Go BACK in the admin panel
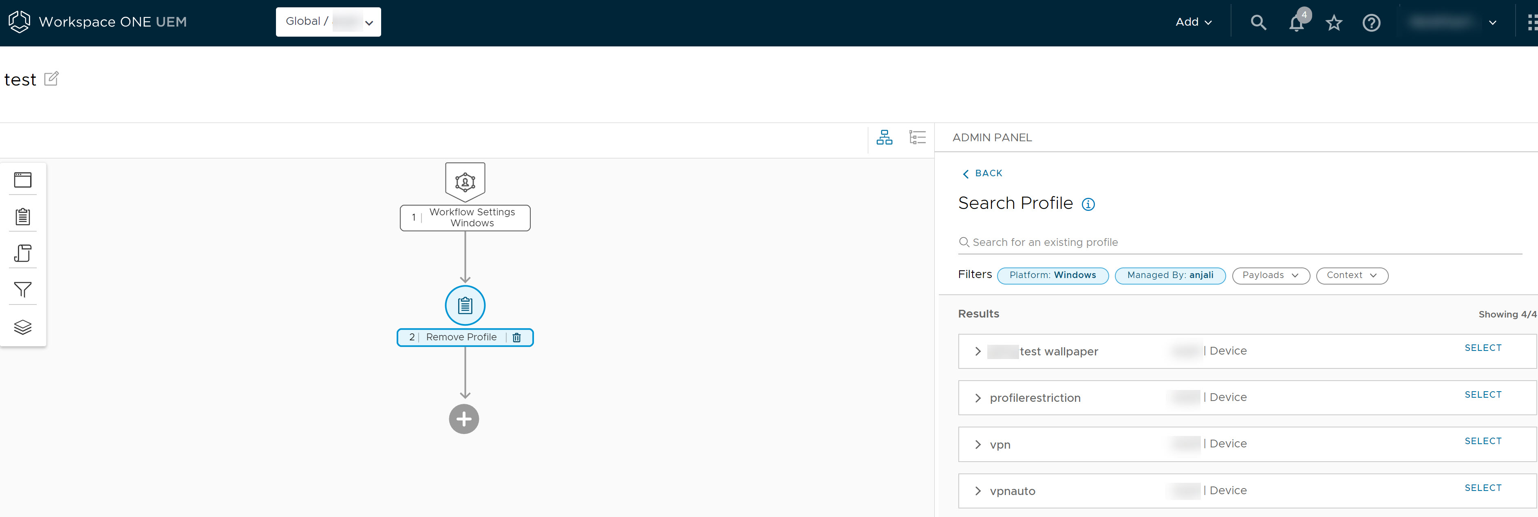Image resolution: width=1538 pixels, height=517 pixels. (x=982, y=173)
